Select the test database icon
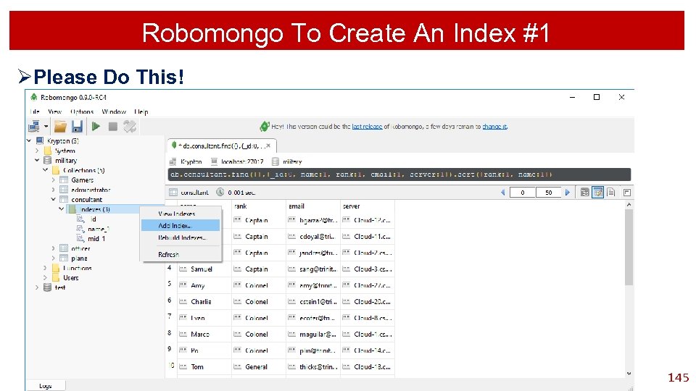The width and height of the screenshot is (696, 391). [48, 287]
